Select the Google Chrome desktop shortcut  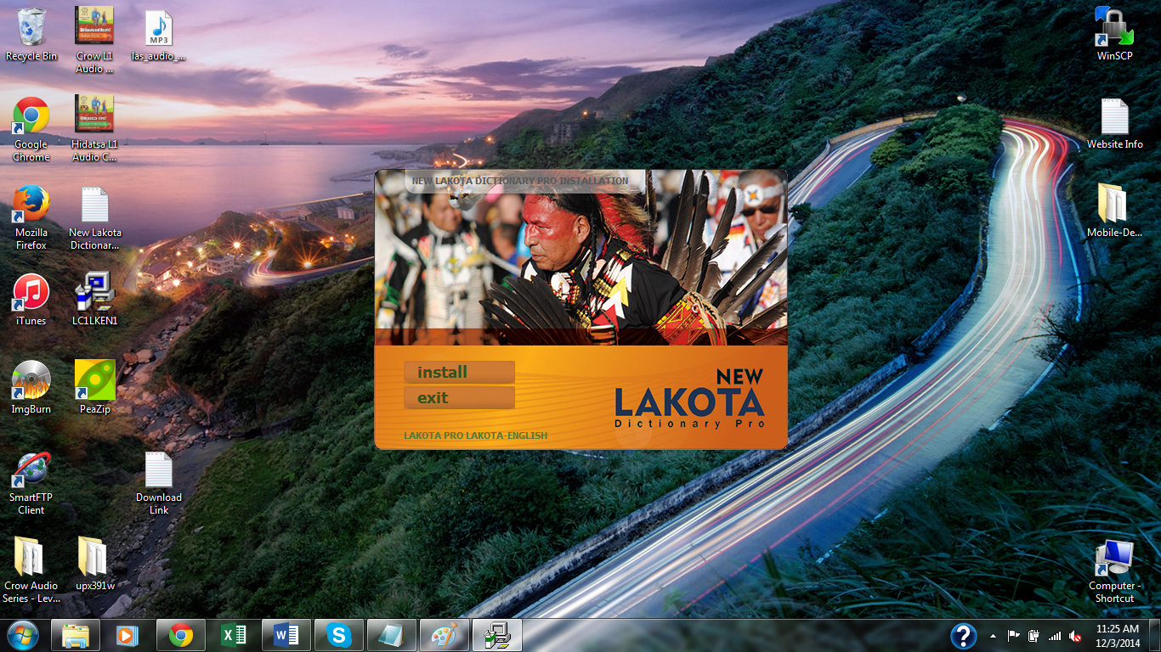[x=31, y=129]
